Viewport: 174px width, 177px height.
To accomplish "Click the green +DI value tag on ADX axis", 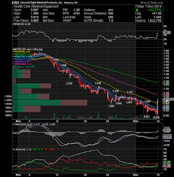I will click(x=167, y=162).
